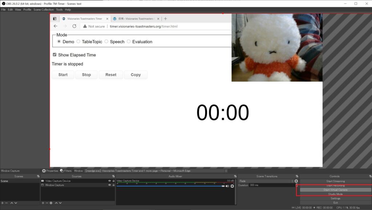
Task: Click the Duration stepper arrows
Action: (x=296, y=185)
